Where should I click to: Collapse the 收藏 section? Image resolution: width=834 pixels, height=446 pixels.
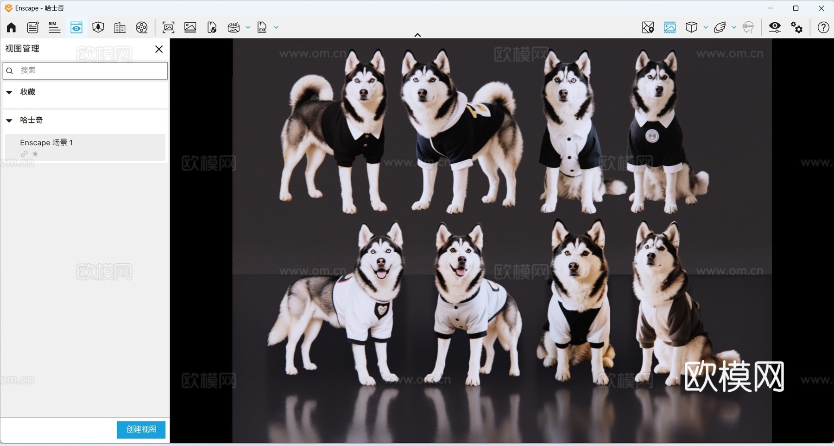click(9, 92)
